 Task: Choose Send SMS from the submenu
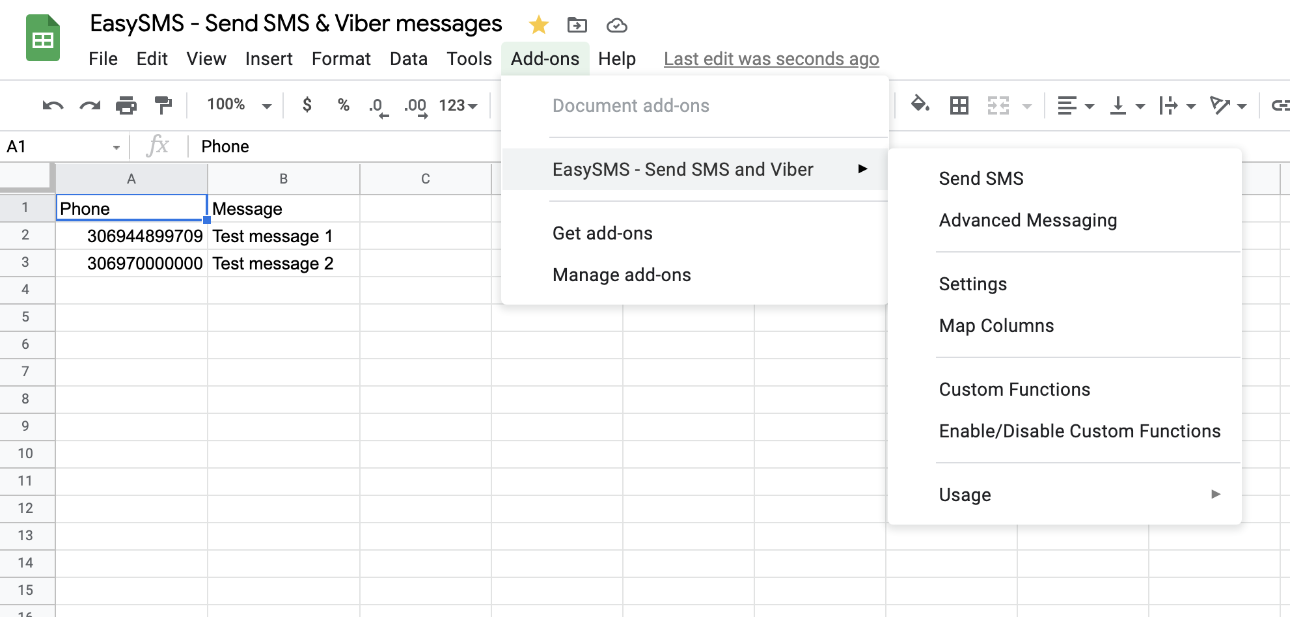tap(981, 178)
